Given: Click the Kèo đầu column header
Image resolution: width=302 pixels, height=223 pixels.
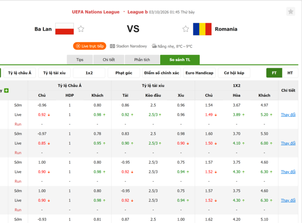Looking at the screenshot, I should pyautogui.click(x=153, y=95).
